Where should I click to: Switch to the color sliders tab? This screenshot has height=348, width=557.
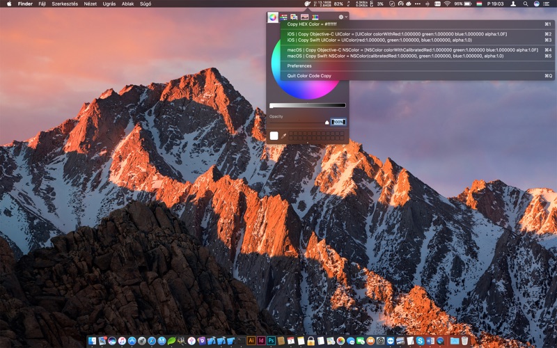(284, 17)
